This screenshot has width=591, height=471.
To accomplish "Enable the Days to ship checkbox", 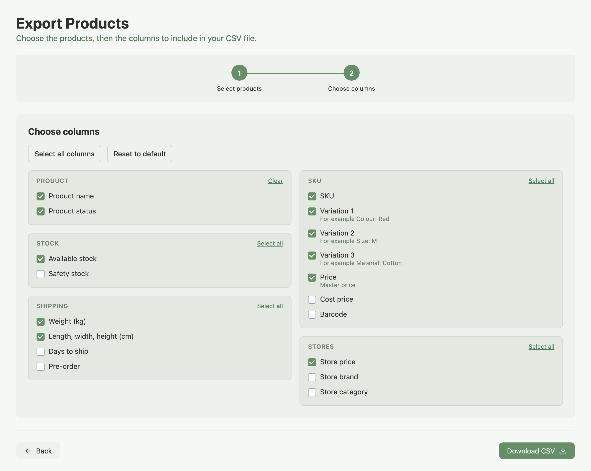I will [x=41, y=351].
